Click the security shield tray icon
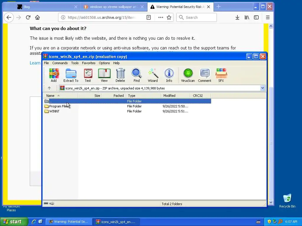Image resolution: width=302 pixels, height=226 pixels. click(269, 222)
